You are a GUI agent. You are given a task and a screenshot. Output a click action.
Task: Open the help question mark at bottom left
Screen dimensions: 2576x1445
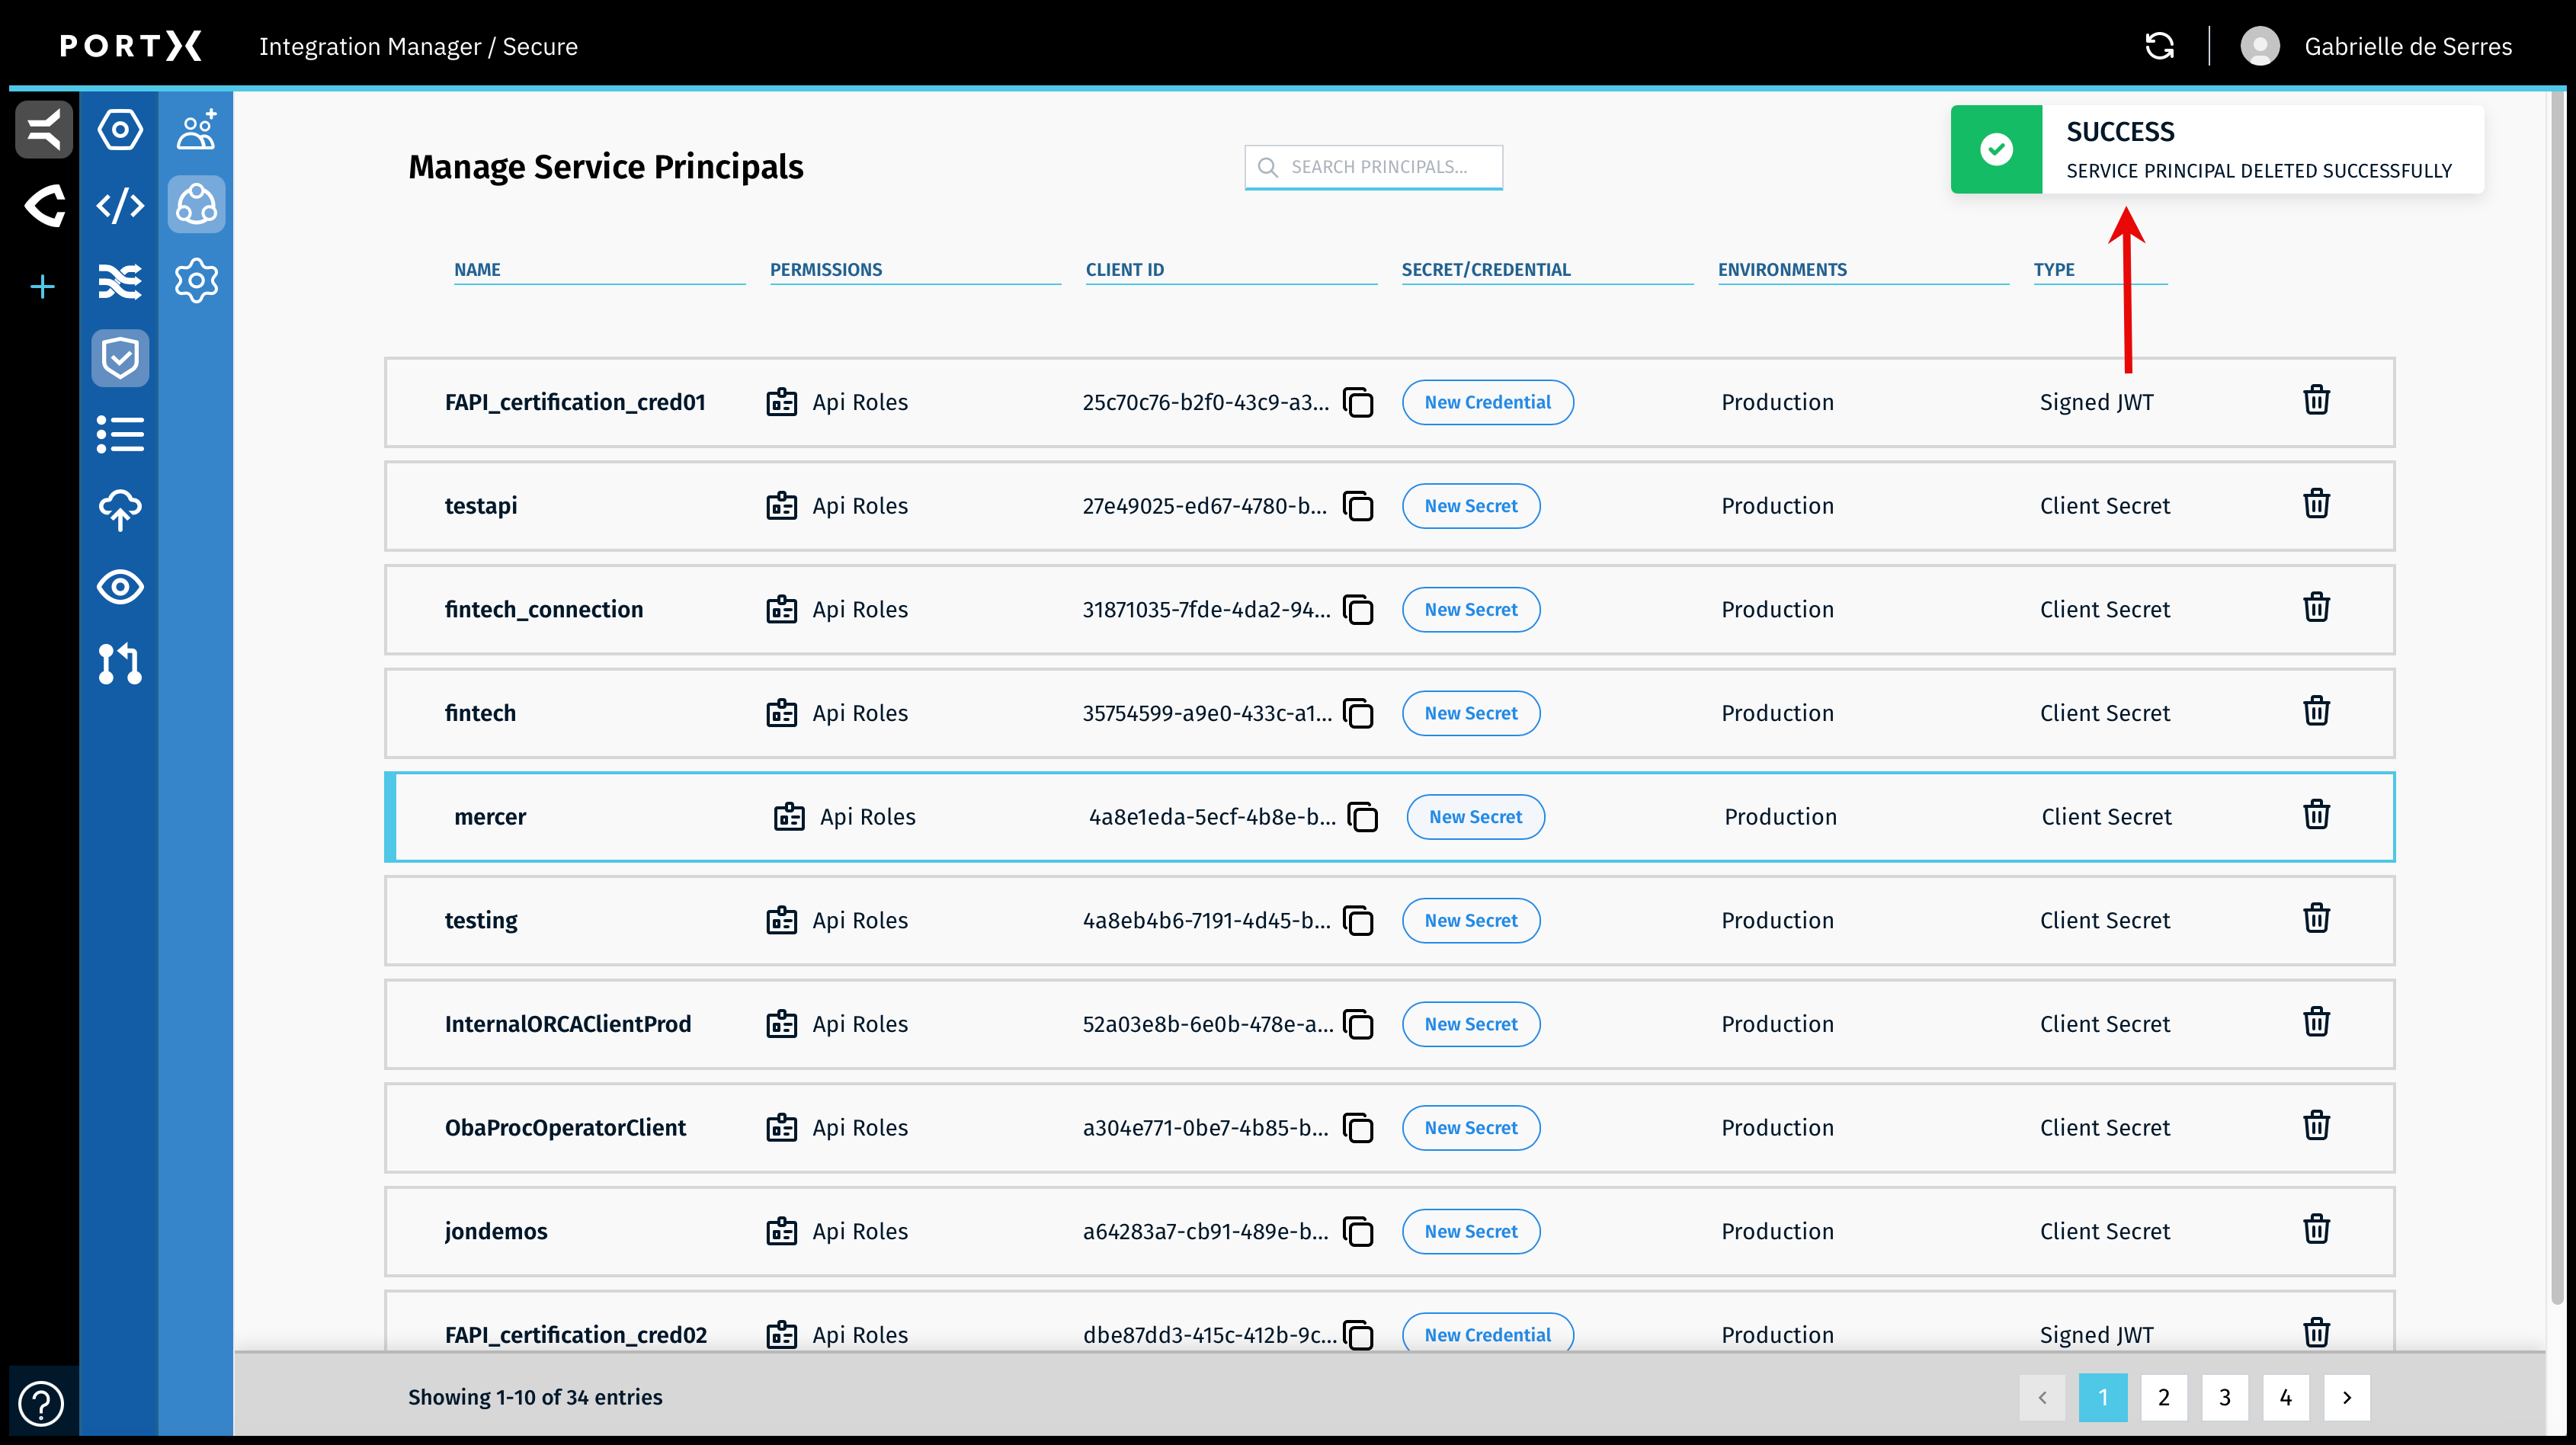coord(41,1403)
